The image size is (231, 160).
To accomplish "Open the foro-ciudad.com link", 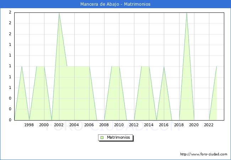I will [204, 154].
